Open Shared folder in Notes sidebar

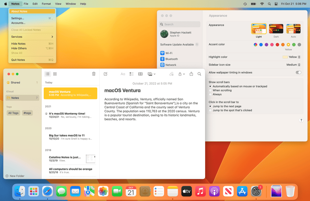pyautogui.click(x=22, y=82)
